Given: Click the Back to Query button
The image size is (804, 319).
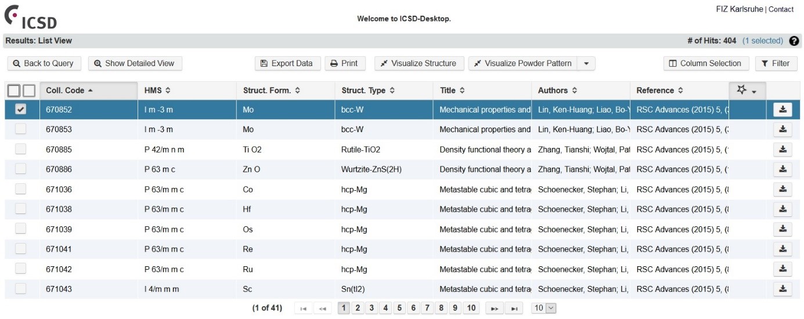Looking at the screenshot, I should tap(44, 64).
